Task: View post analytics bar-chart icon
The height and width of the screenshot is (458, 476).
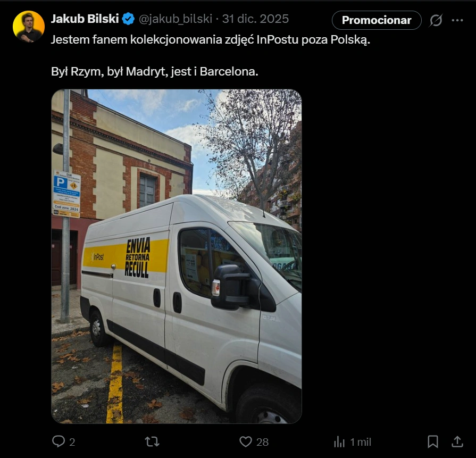Action: 339,442
